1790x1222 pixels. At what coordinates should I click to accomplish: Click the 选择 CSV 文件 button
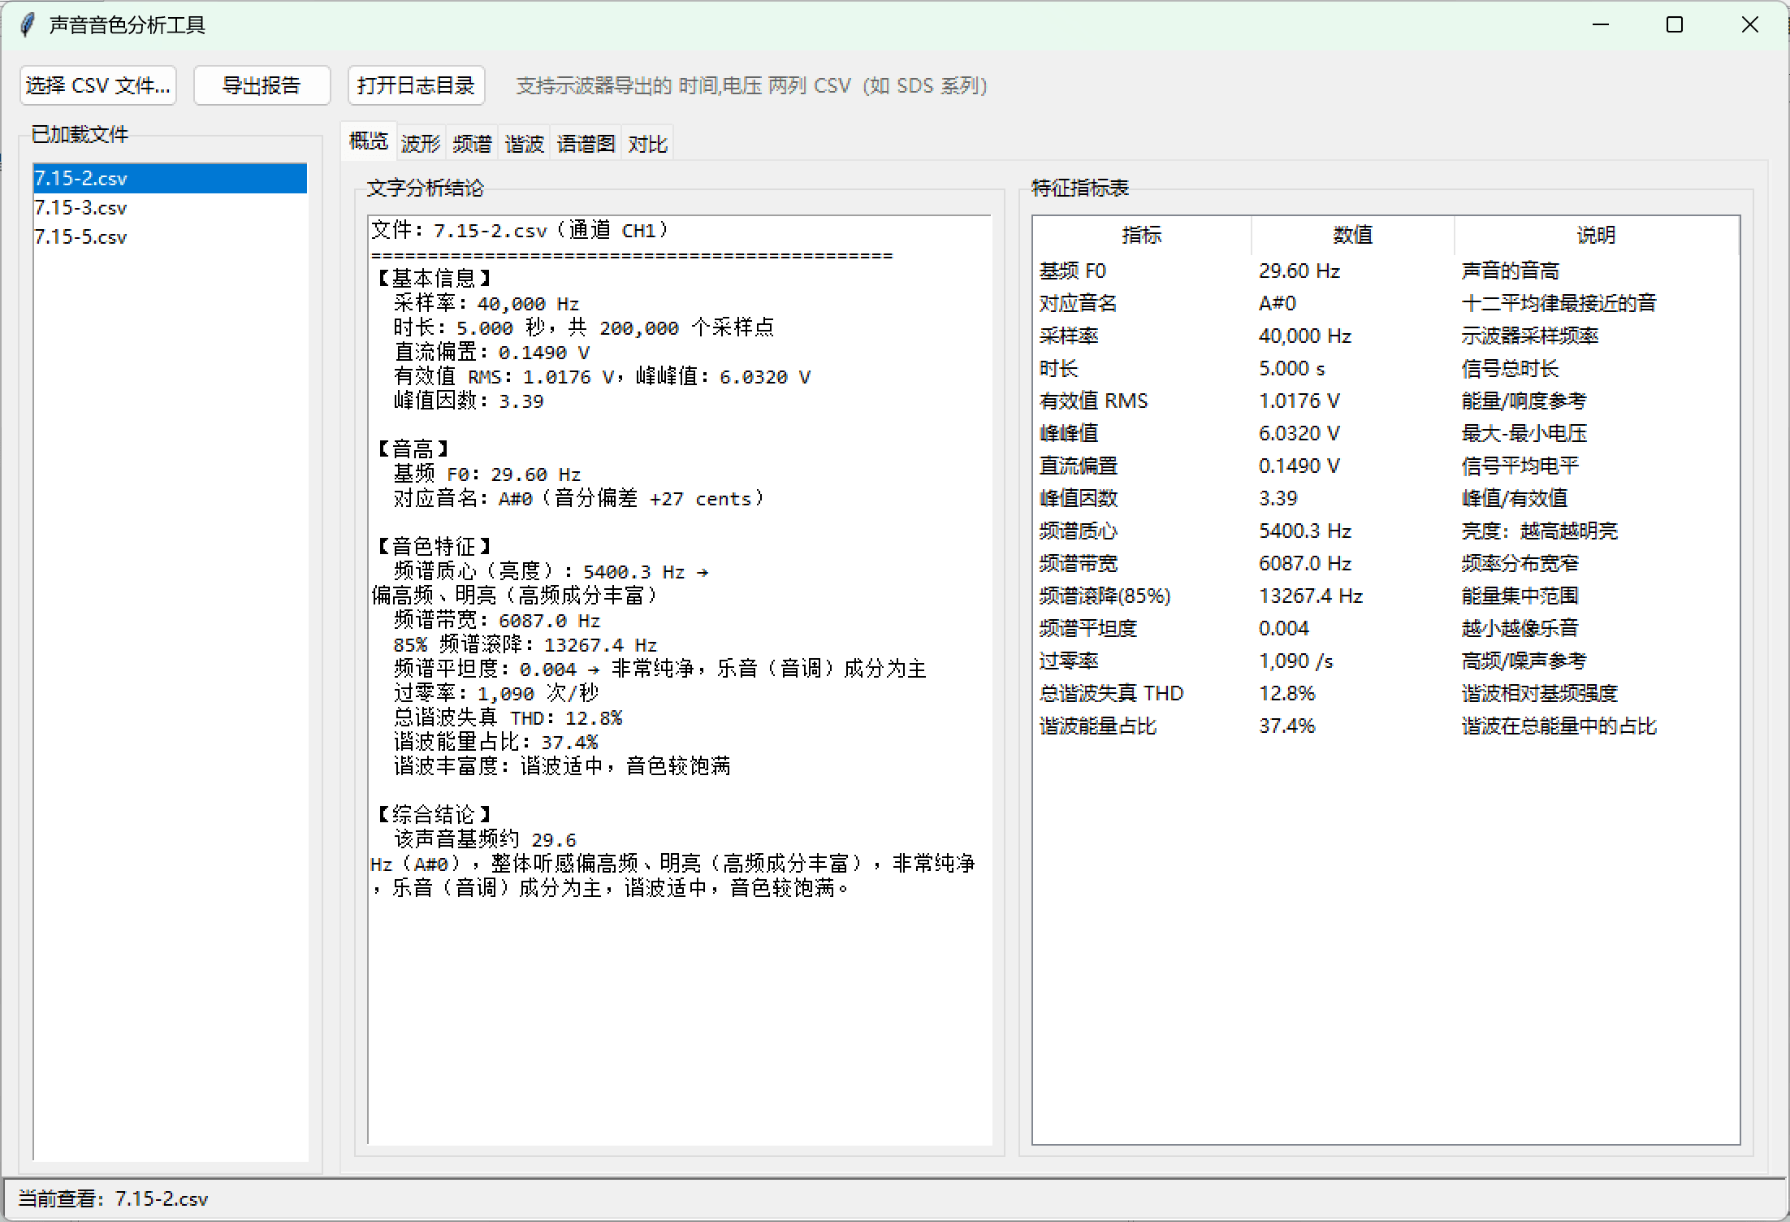click(x=98, y=85)
